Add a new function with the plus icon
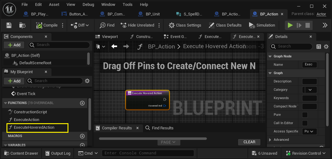 tap(82, 103)
